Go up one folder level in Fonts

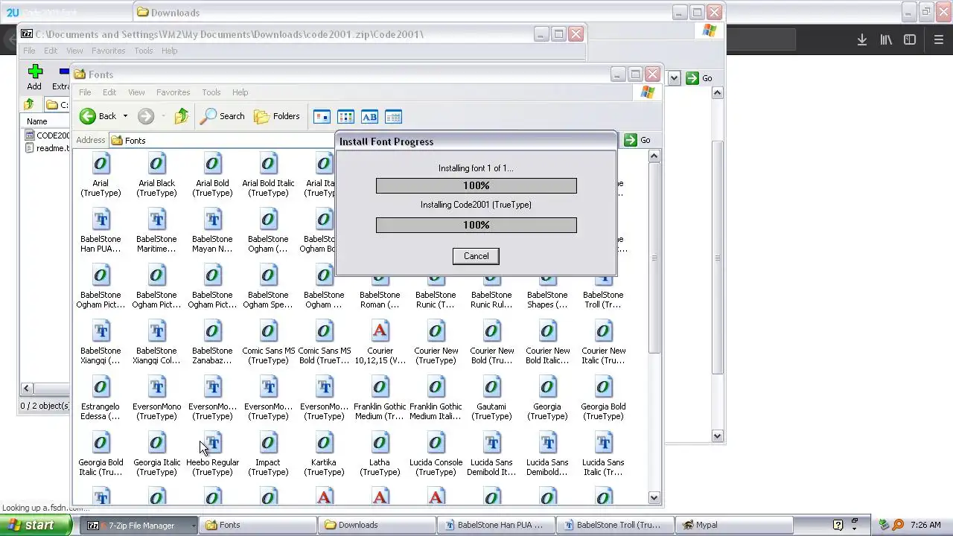182,116
